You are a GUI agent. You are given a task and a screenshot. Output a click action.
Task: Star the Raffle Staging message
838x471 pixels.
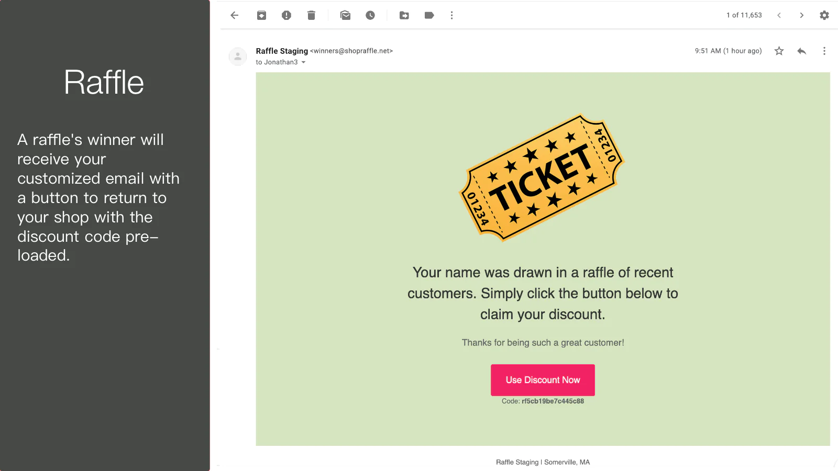779,51
